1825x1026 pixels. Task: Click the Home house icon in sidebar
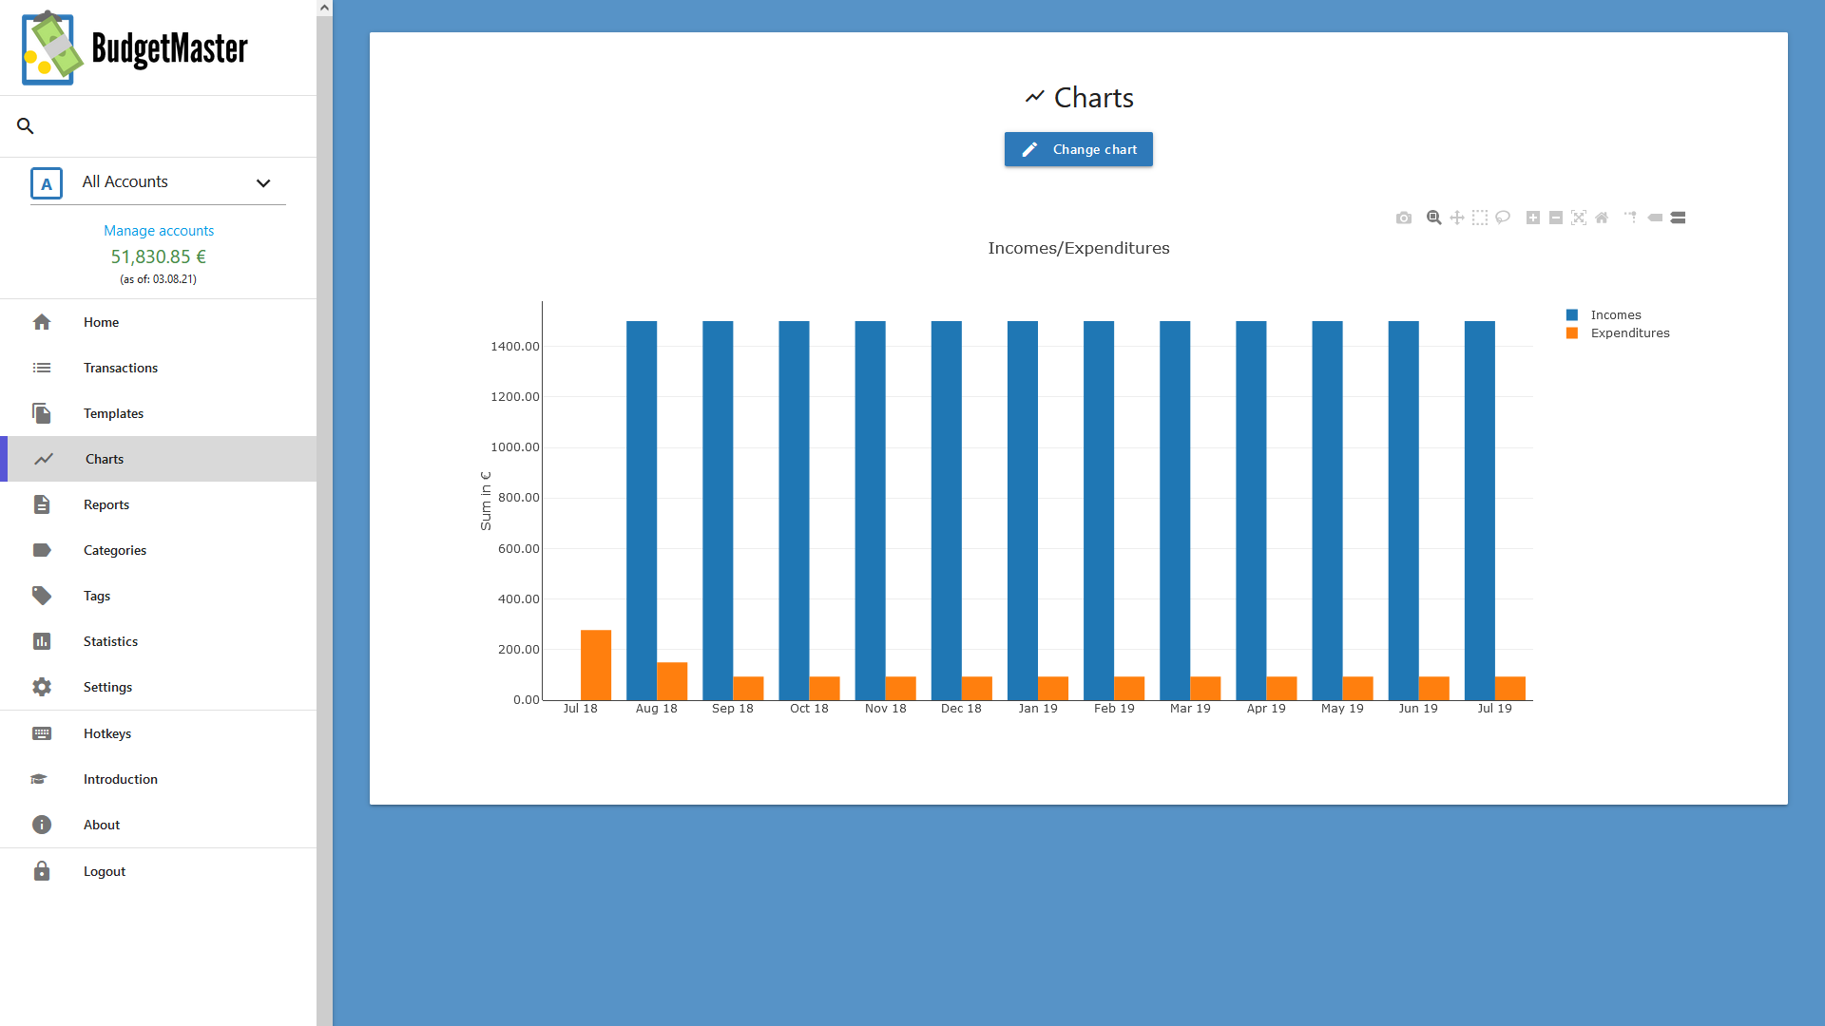(x=42, y=322)
